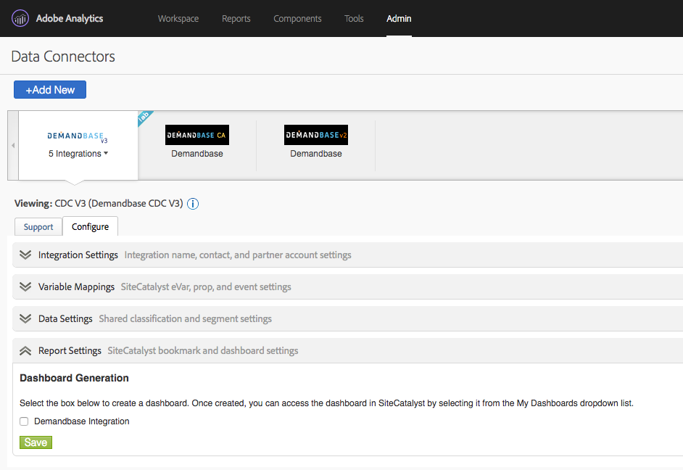Click the info icon beside CDC V3
The height and width of the screenshot is (470, 683).
click(193, 203)
